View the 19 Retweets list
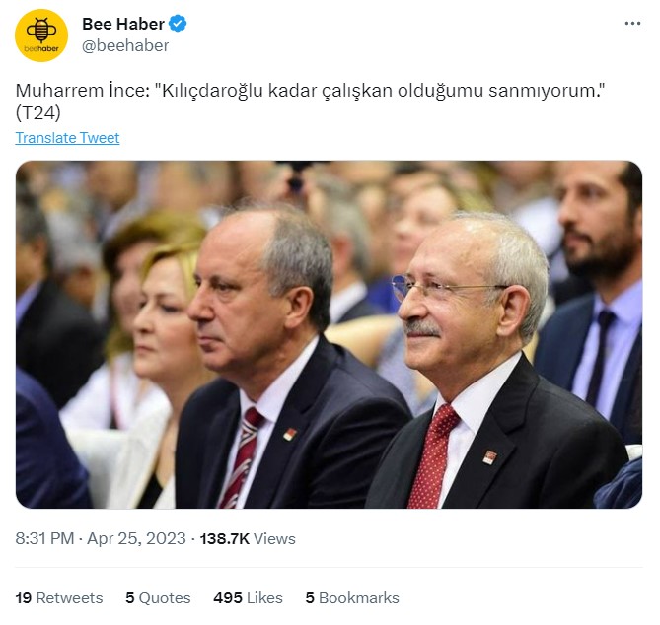This screenshot has height=625, width=660. click(59, 598)
